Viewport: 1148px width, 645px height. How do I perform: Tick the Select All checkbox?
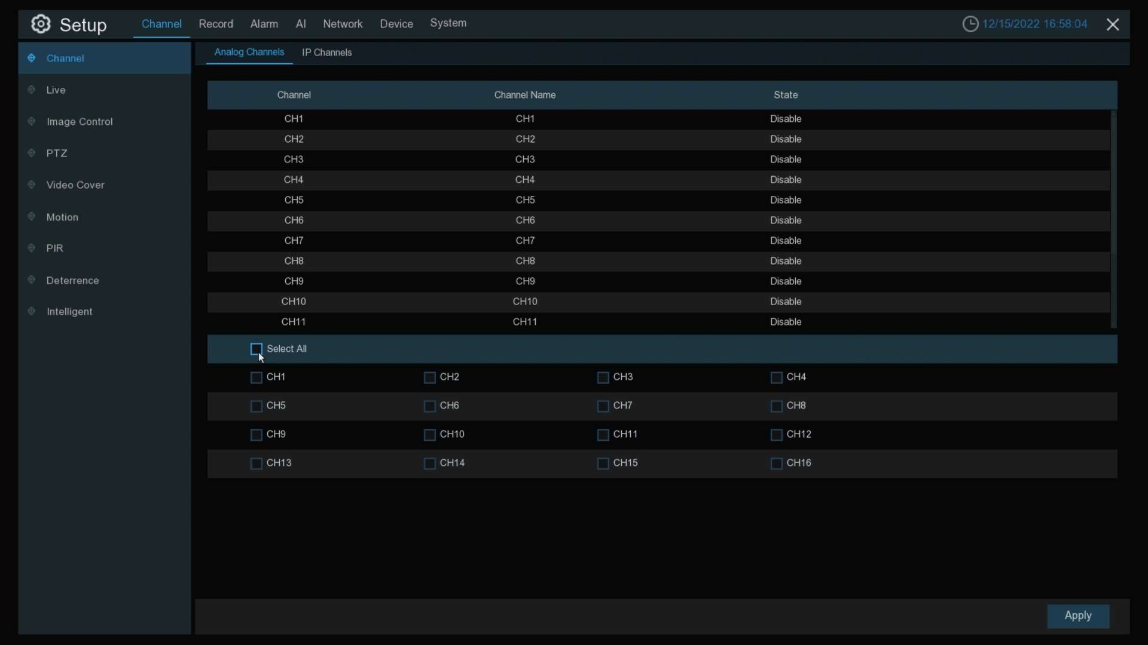257,349
